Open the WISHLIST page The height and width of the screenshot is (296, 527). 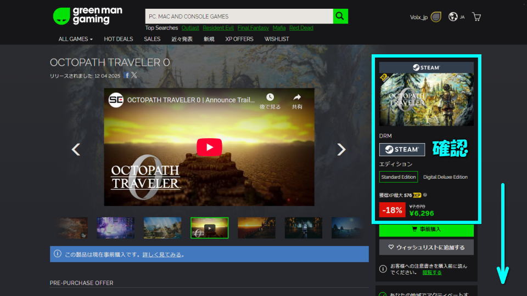click(x=277, y=39)
